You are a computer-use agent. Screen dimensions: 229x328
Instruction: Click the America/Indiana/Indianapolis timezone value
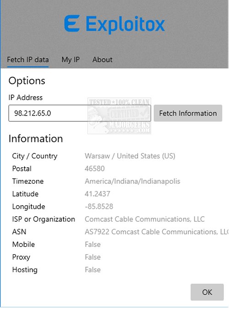click(x=132, y=181)
